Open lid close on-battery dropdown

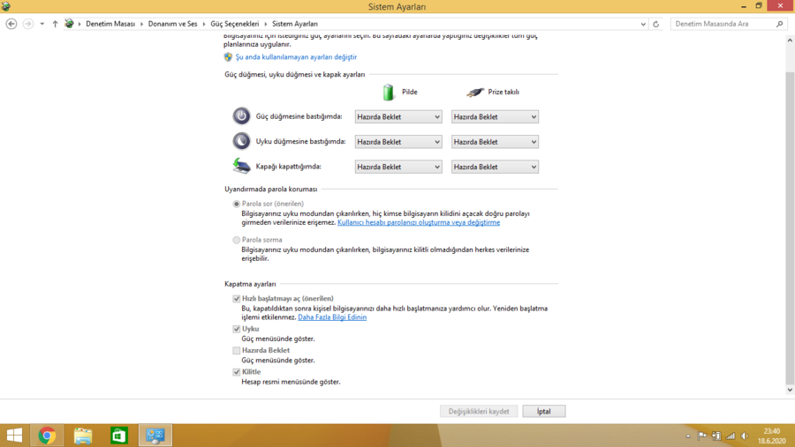click(x=398, y=167)
